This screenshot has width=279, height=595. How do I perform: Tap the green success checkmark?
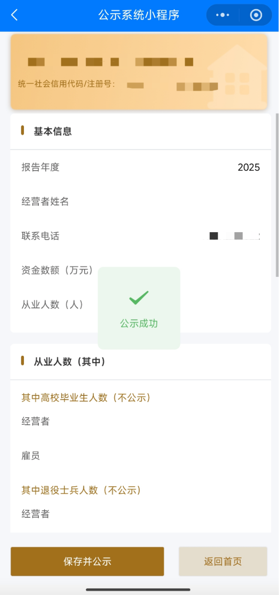139,298
